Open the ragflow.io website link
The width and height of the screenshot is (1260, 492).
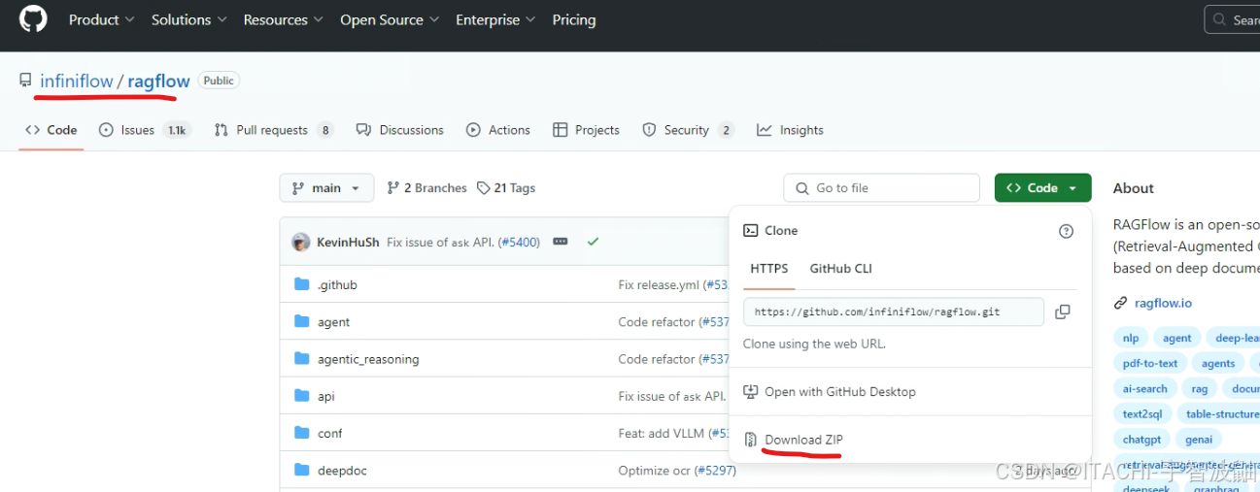pos(1163,303)
